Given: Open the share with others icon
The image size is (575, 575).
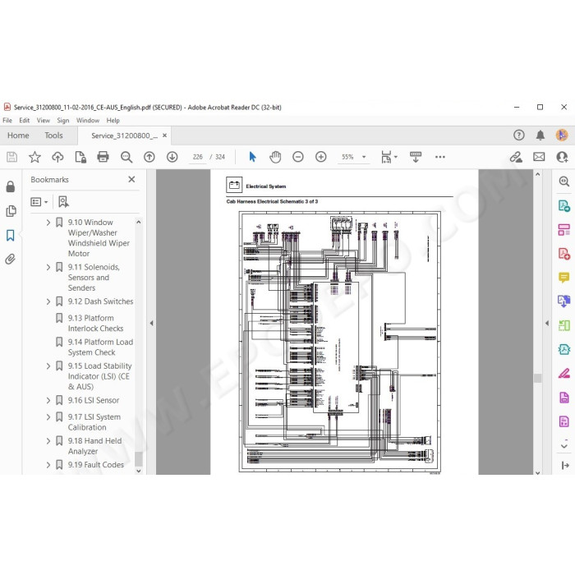Looking at the screenshot, I should click(x=562, y=157).
